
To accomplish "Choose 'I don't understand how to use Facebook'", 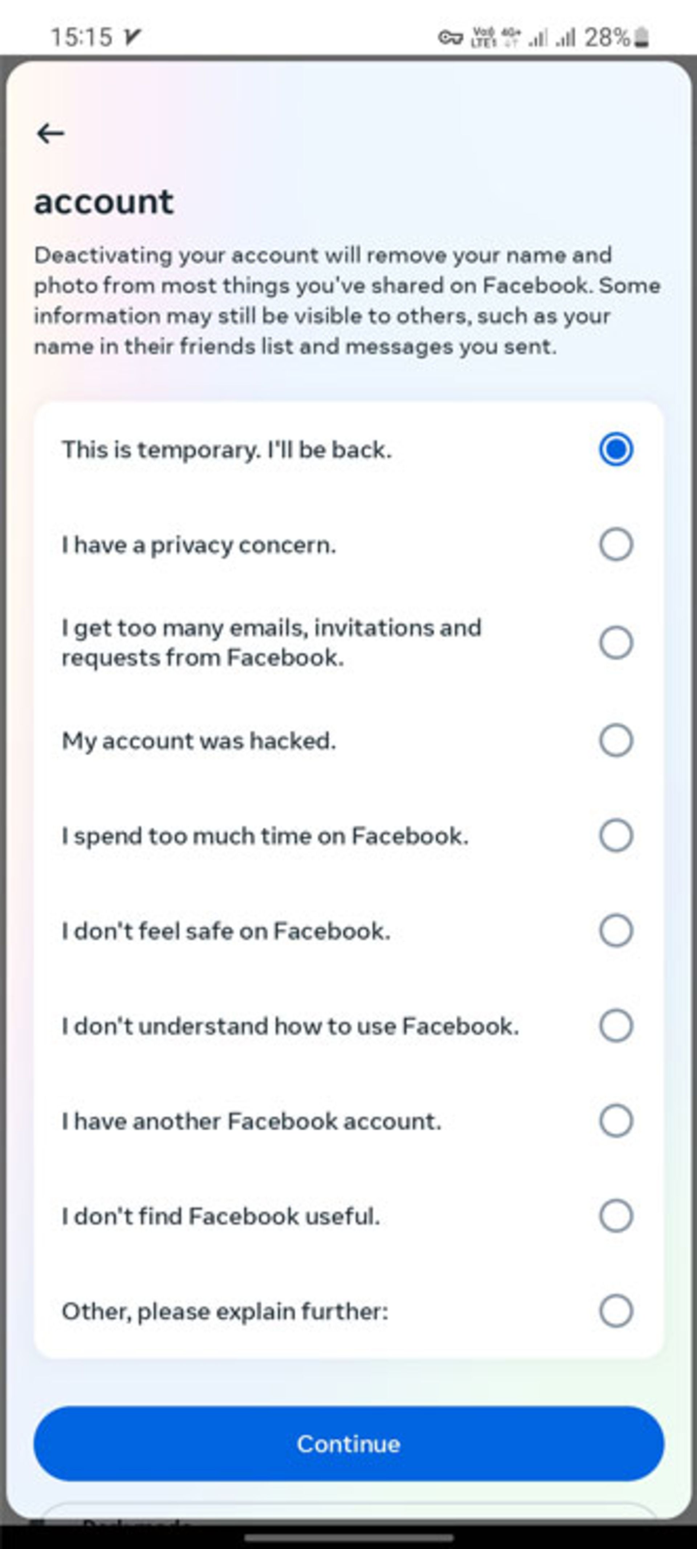I will pyautogui.click(x=615, y=1026).
